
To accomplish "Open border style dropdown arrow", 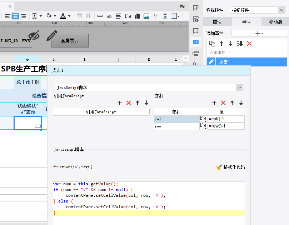I will 41,16.
